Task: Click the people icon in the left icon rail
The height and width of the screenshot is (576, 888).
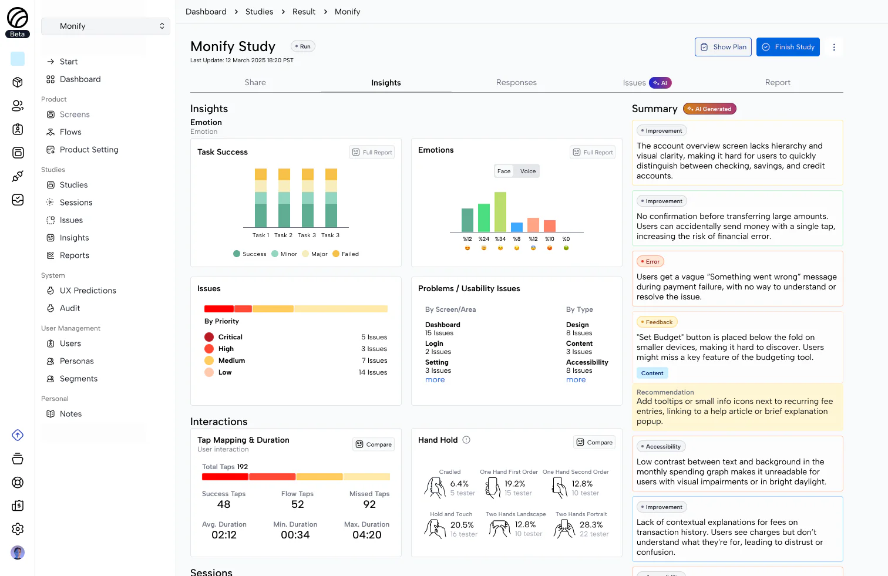Action: coord(18,106)
